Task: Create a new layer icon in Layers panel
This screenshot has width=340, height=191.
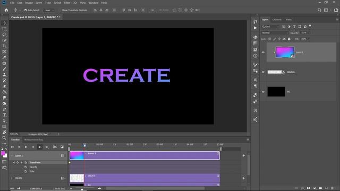Action: pyautogui.click(x=326, y=188)
